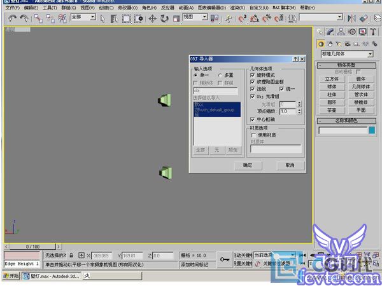
Task: Open the 当前选择 key filter dropdown
Action: [x=293, y=255]
